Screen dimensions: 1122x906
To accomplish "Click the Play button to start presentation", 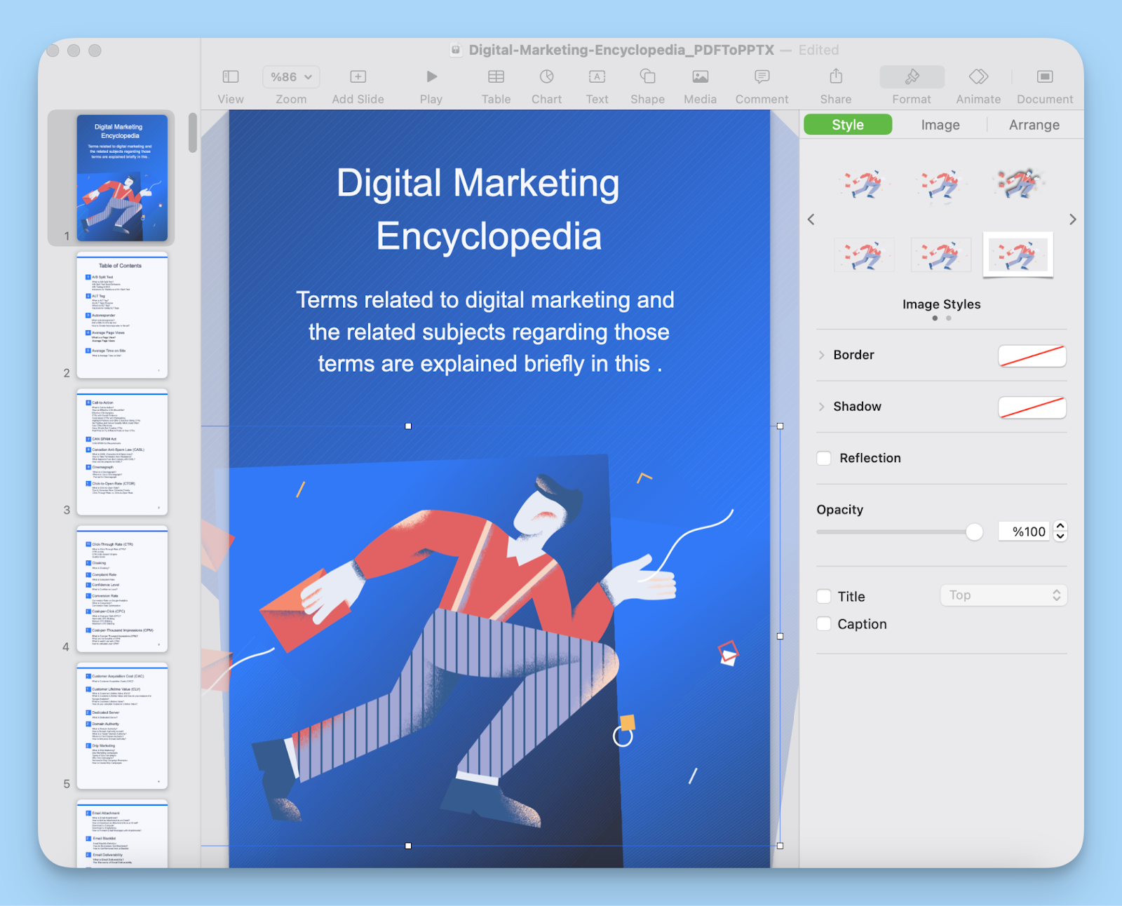I will (x=431, y=84).
